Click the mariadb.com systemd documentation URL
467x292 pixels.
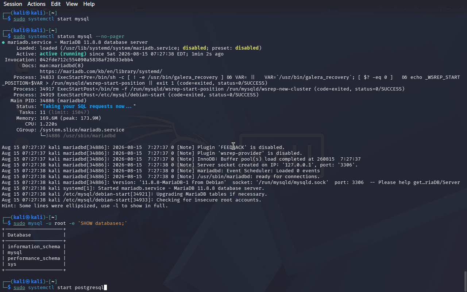(101, 72)
